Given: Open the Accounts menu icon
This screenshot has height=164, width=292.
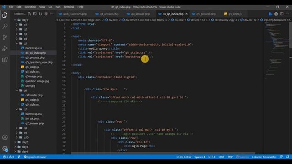Looking at the screenshot, I should [x=5, y=138].
